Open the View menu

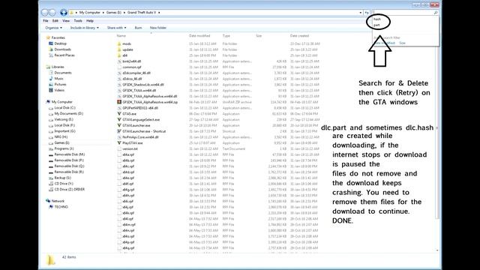[66, 21]
